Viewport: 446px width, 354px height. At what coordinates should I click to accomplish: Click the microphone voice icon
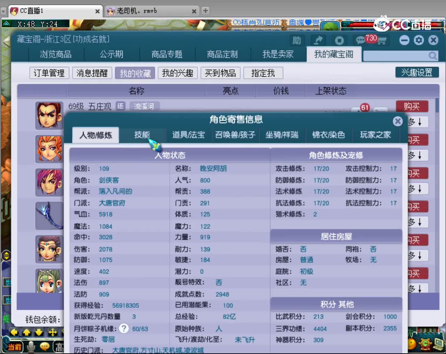(x=31, y=346)
